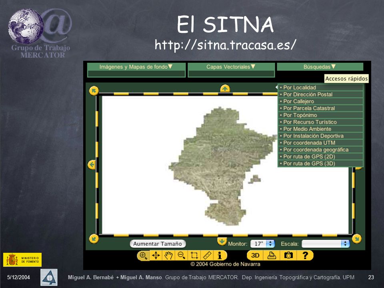Click the slide number 23
The width and height of the screenshot is (384, 288).
point(371,277)
